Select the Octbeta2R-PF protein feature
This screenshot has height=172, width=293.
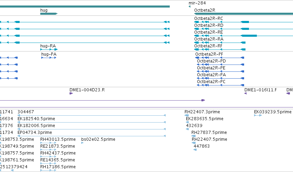point(220,58)
